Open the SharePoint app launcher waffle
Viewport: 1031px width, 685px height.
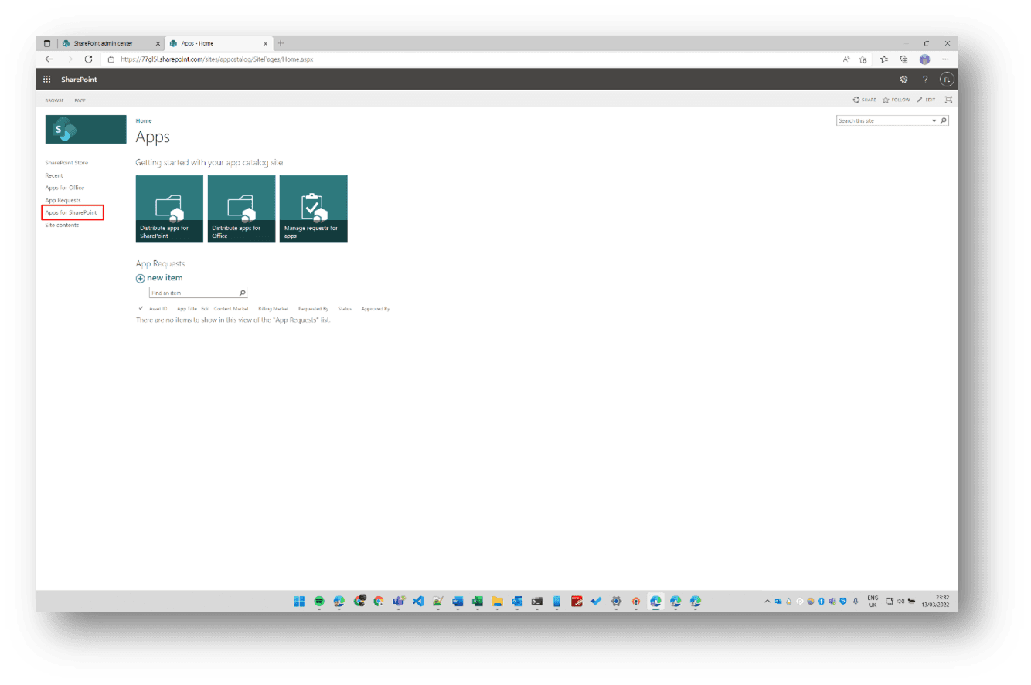pyautogui.click(x=47, y=80)
